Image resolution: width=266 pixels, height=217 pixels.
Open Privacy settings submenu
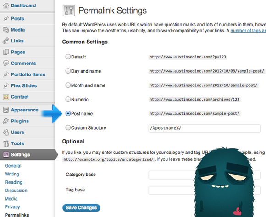(x=12, y=207)
